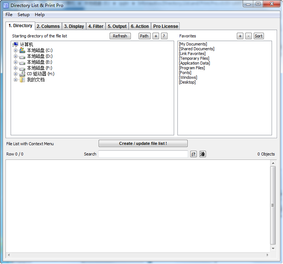Switch to the 3. Display tab
Viewport: 283px width, 264px height.
pos(74,26)
